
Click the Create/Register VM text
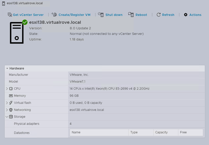(74, 15)
